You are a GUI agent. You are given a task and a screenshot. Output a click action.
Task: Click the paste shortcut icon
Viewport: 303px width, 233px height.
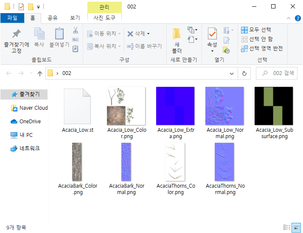pyautogui.click(x=76, y=48)
